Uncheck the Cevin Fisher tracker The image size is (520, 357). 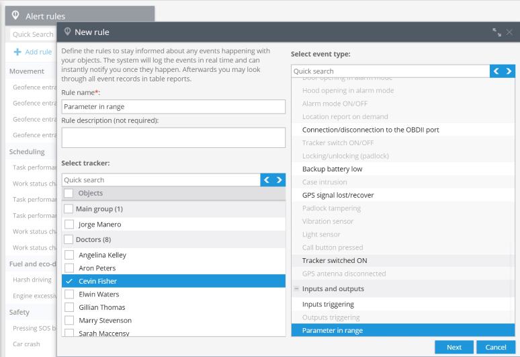[69, 281]
